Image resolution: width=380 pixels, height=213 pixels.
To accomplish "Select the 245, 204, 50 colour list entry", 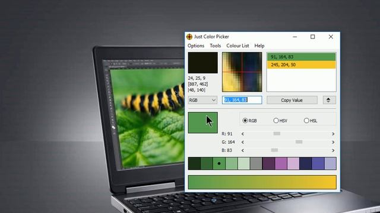I will tap(301, 64).
